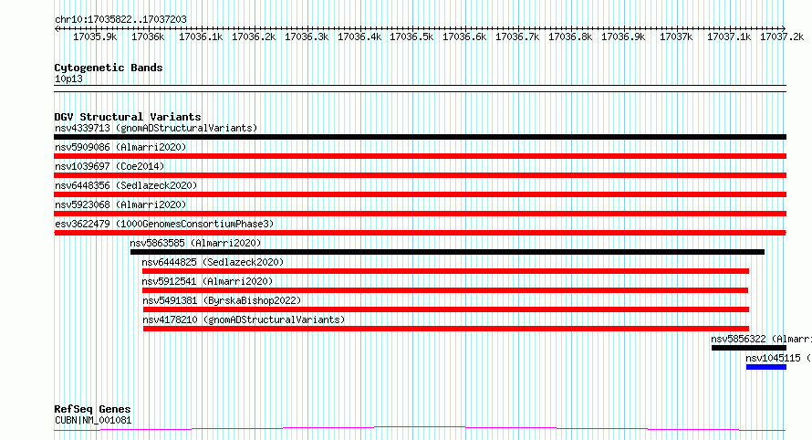Click the red nsv6448356 variant bar
Viewport: 812px width, 440px height.
420,194
